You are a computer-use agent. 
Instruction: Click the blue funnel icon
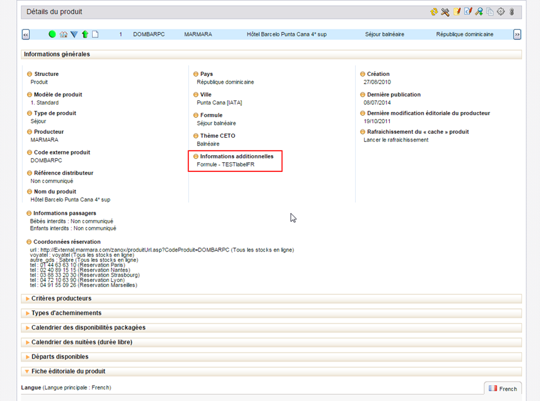click(74, 35)
